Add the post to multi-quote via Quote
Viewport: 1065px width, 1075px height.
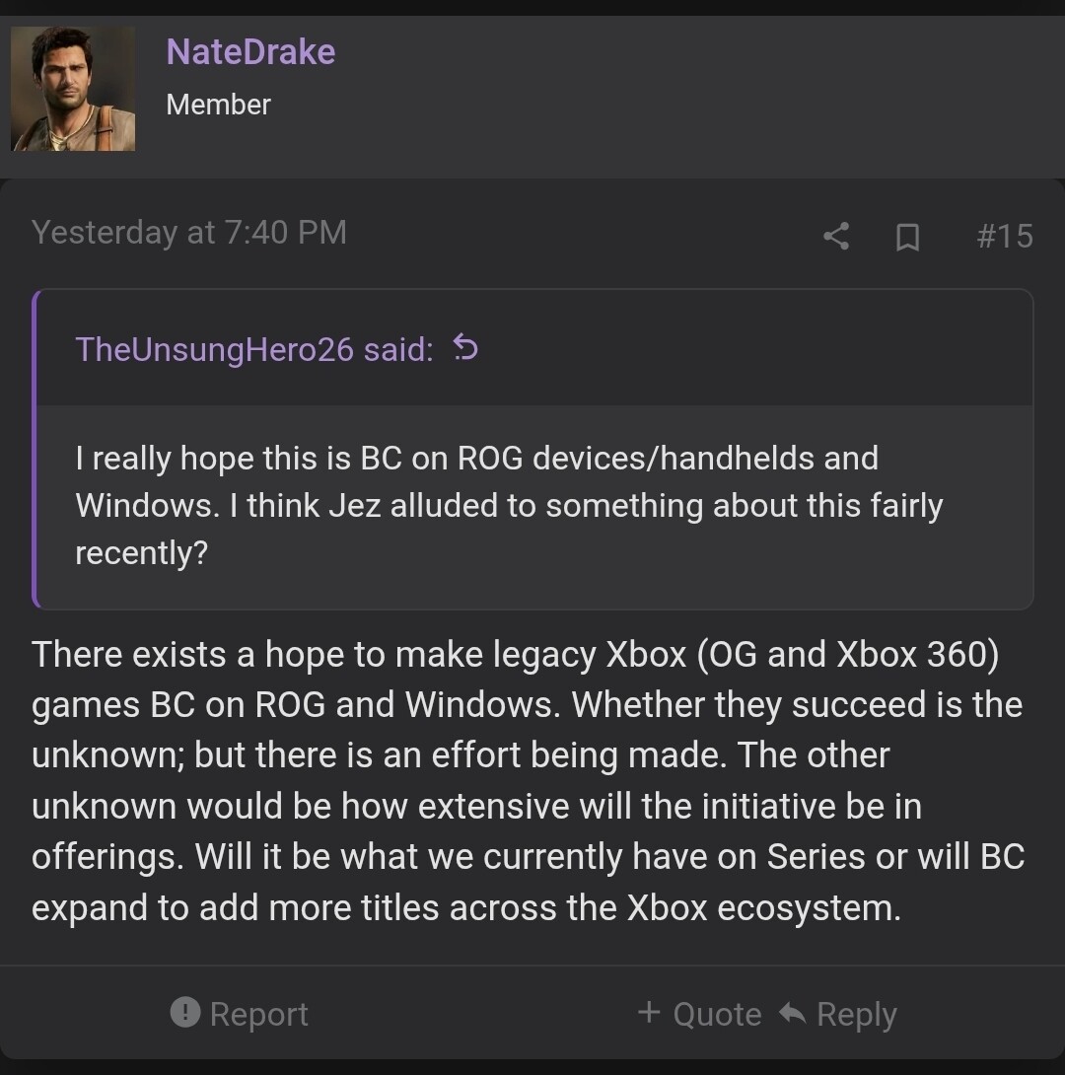pos(717,1014)
